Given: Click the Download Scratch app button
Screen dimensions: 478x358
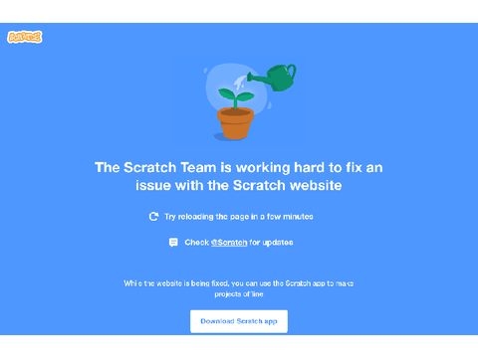Looking at the screenshot, I should [x=239, y=321].
